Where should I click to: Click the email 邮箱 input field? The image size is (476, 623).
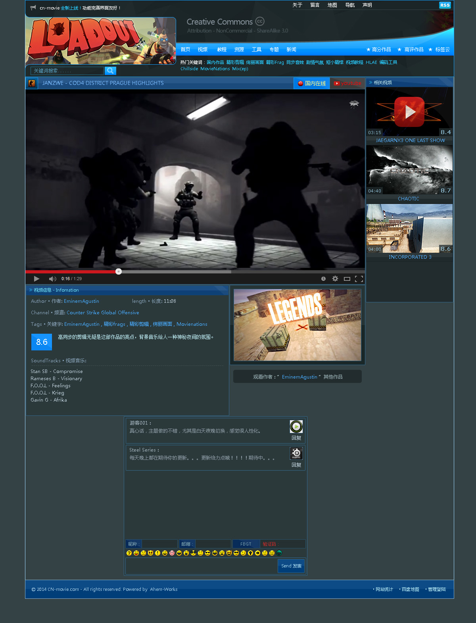coord(213,544)
